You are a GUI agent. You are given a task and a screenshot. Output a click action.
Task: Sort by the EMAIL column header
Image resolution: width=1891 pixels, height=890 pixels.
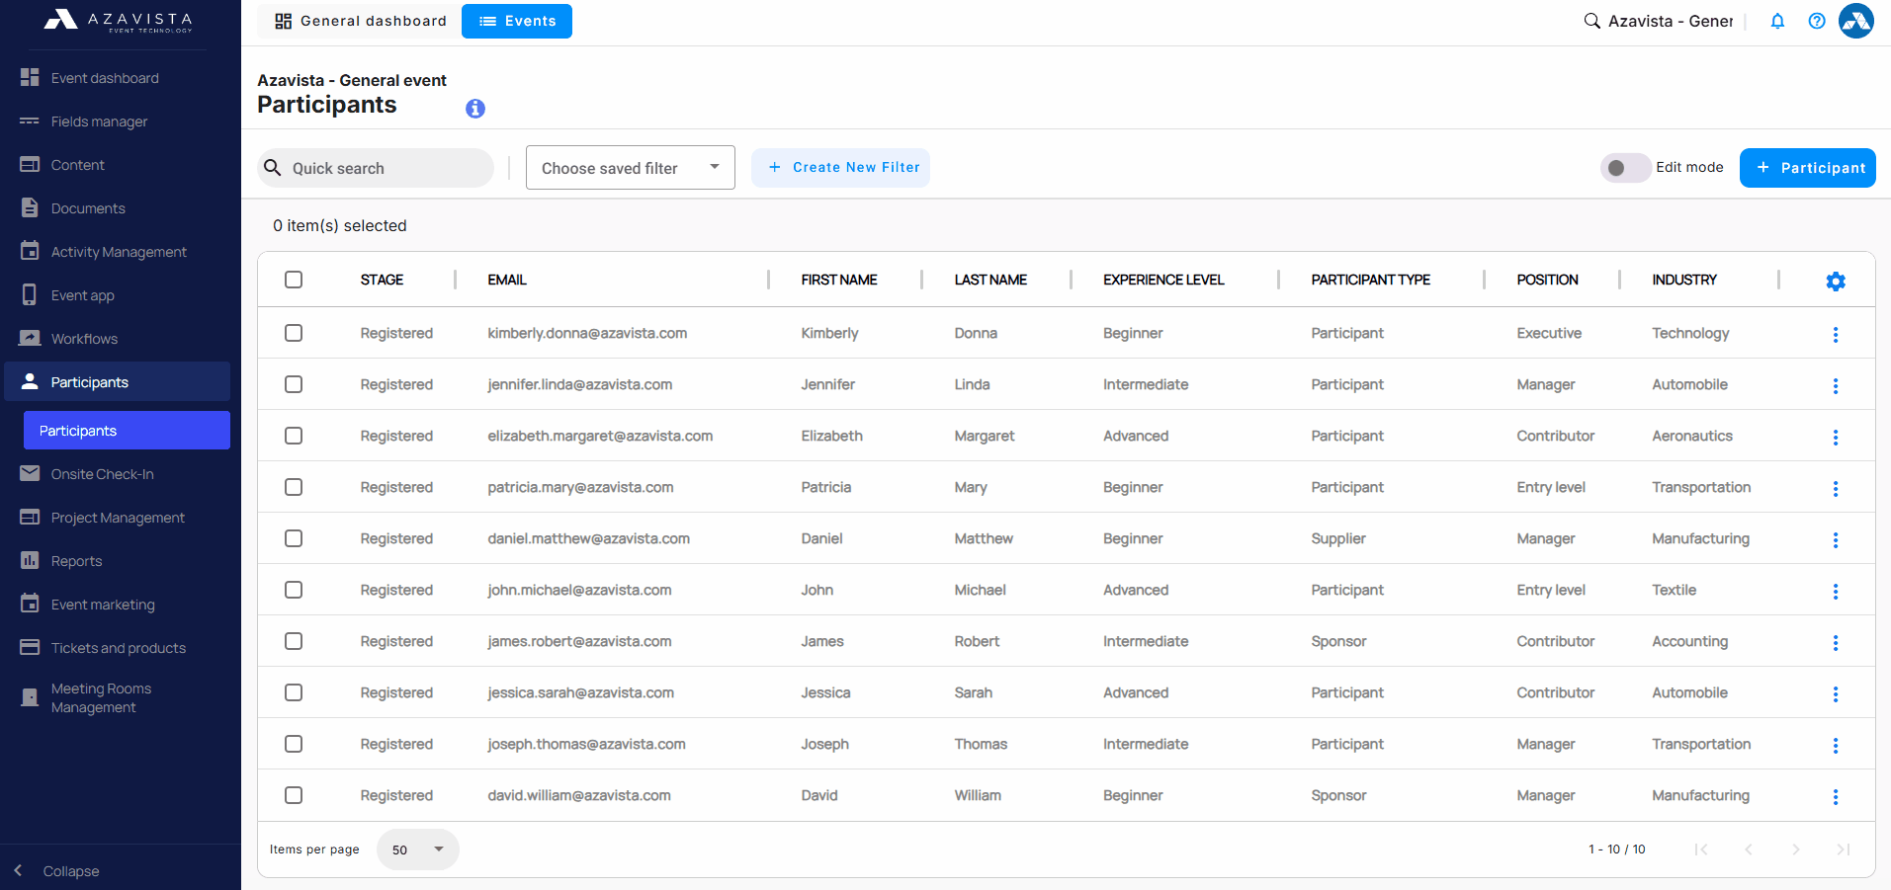coord(507,280)
